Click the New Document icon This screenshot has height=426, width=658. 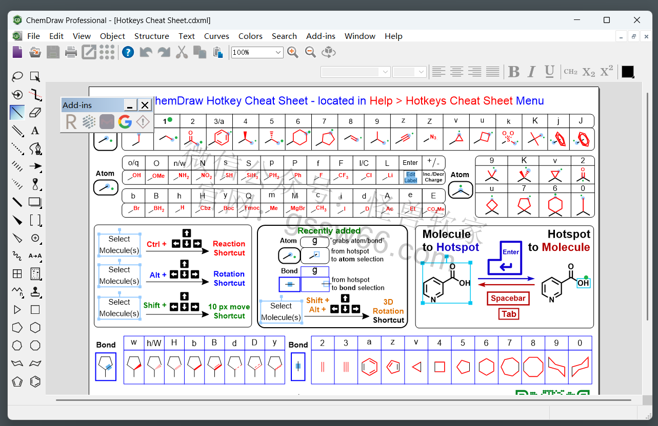point(18,52)
